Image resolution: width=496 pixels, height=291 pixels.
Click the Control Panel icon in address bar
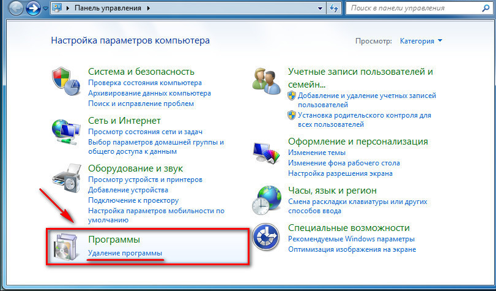(x=57, y=8)
